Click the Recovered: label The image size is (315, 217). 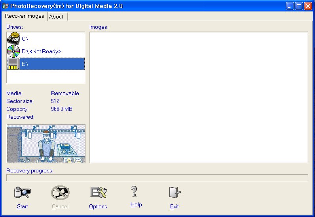(20, 117)
